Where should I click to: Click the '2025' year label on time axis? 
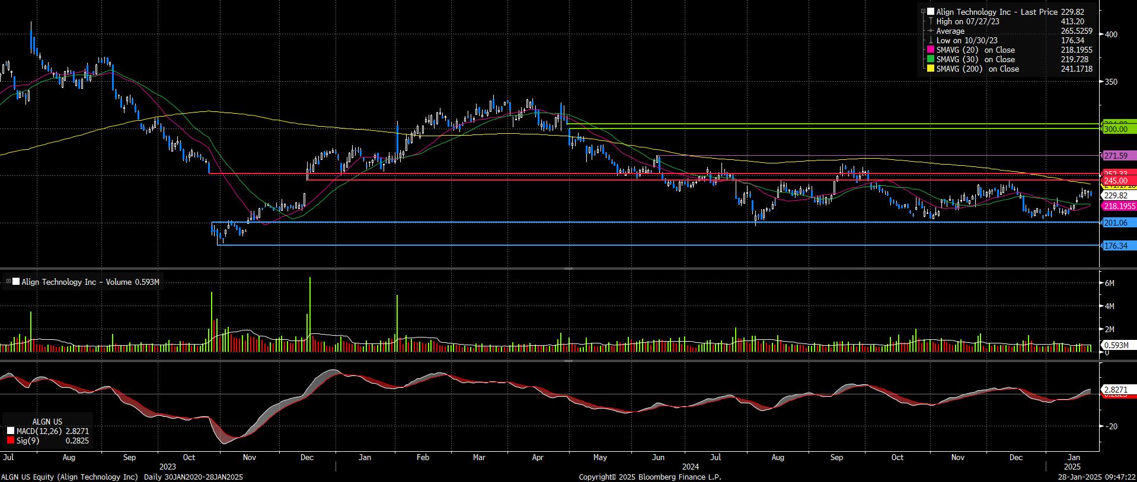(x=1072, y=467)
